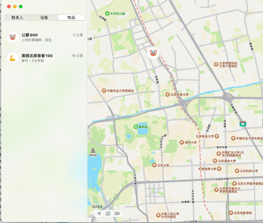Click the 北京林业大学 marker icon
The image size is (263, 223).
tap(217, 136)
